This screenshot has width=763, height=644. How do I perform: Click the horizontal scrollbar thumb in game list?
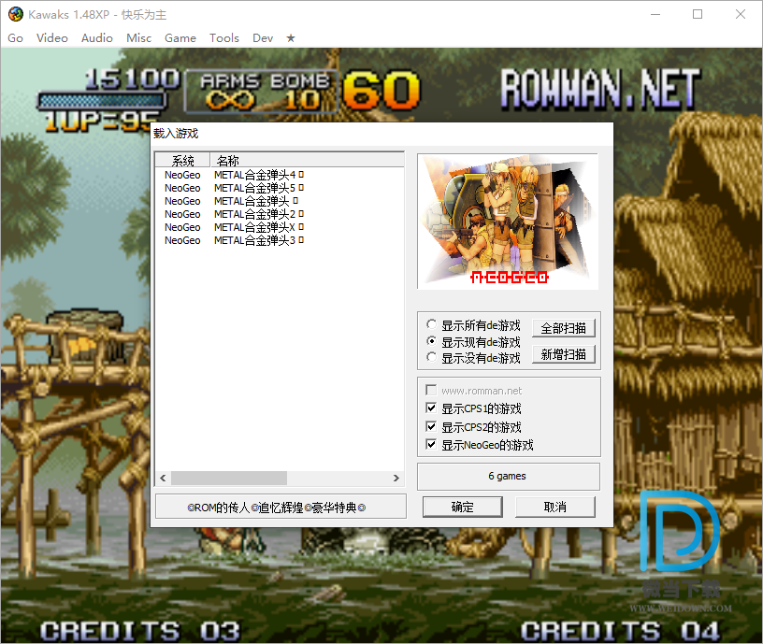(x=229, y=479)
